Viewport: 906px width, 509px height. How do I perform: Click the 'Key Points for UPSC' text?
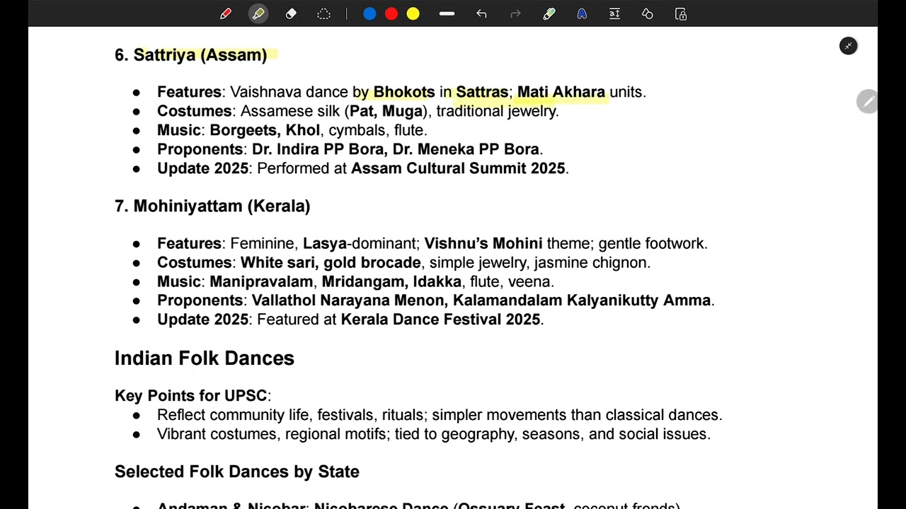click(x=191, y=396)
